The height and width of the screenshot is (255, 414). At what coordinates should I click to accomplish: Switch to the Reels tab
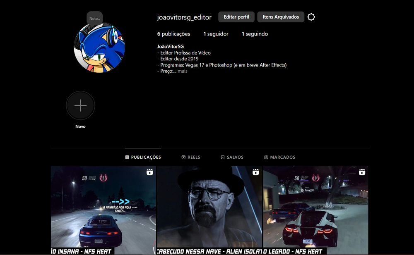point(191,157)
